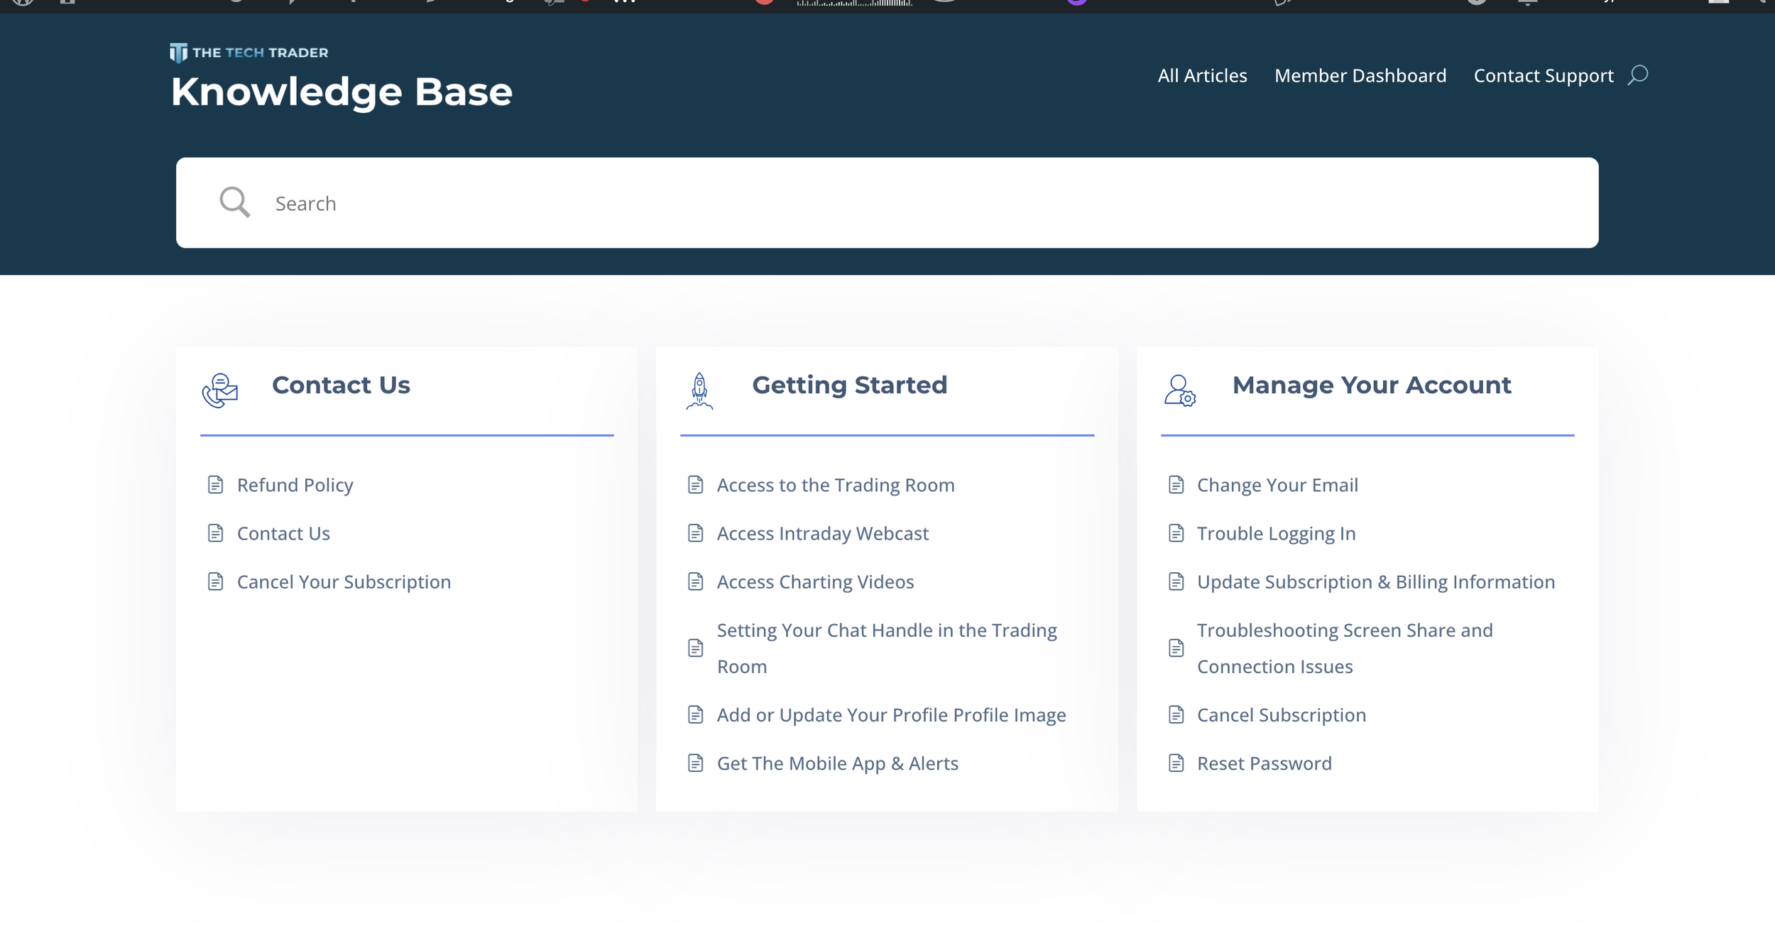Viewport: 1775px width, 928px height.
Task: Click the header search magnifier icon
Action: pyautogui.click(x=1637, y=75)
